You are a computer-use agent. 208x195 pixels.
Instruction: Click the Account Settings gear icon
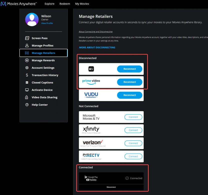tap(27, 68)
